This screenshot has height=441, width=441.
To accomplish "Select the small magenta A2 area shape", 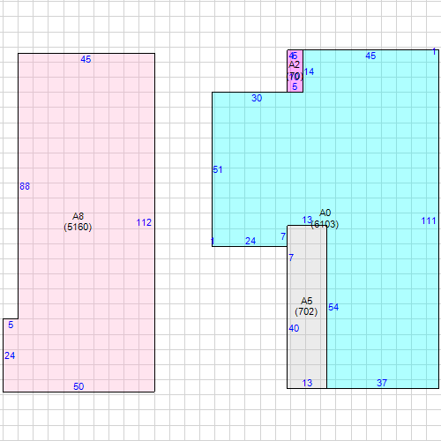I will pos(295,71).
